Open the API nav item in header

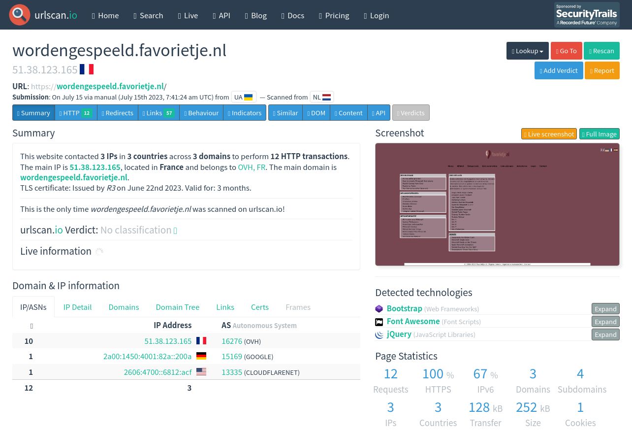coord(221,15)
